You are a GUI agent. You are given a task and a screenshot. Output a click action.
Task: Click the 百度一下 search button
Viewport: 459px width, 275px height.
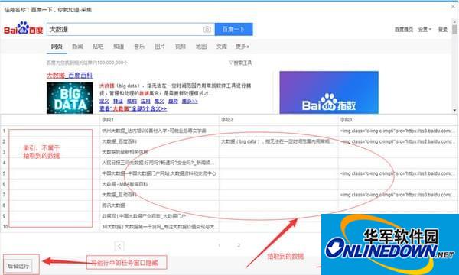[233, 29]
